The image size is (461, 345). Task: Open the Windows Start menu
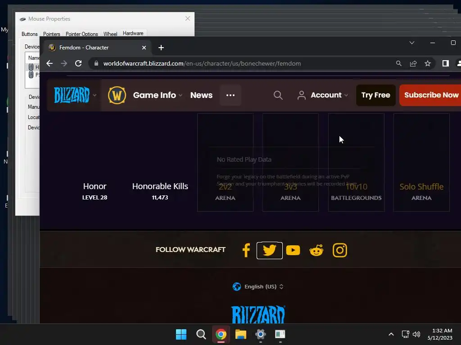[181, 334]
